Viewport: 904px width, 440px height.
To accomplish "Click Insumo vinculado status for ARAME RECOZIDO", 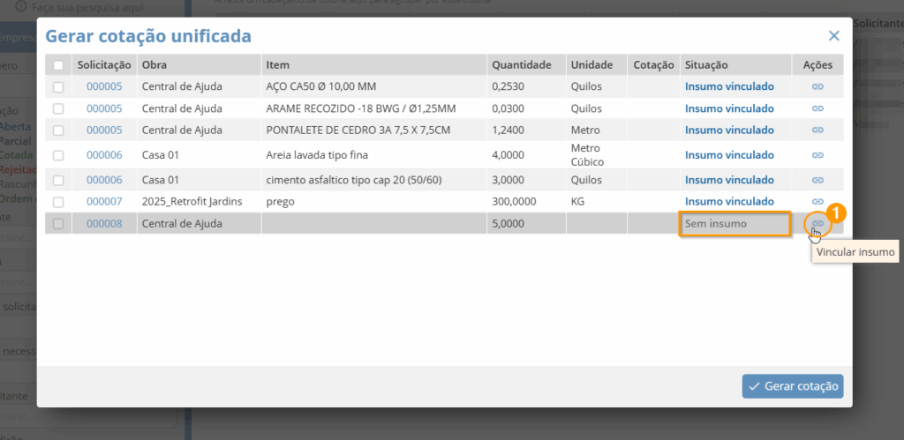I will click(729, 108).
